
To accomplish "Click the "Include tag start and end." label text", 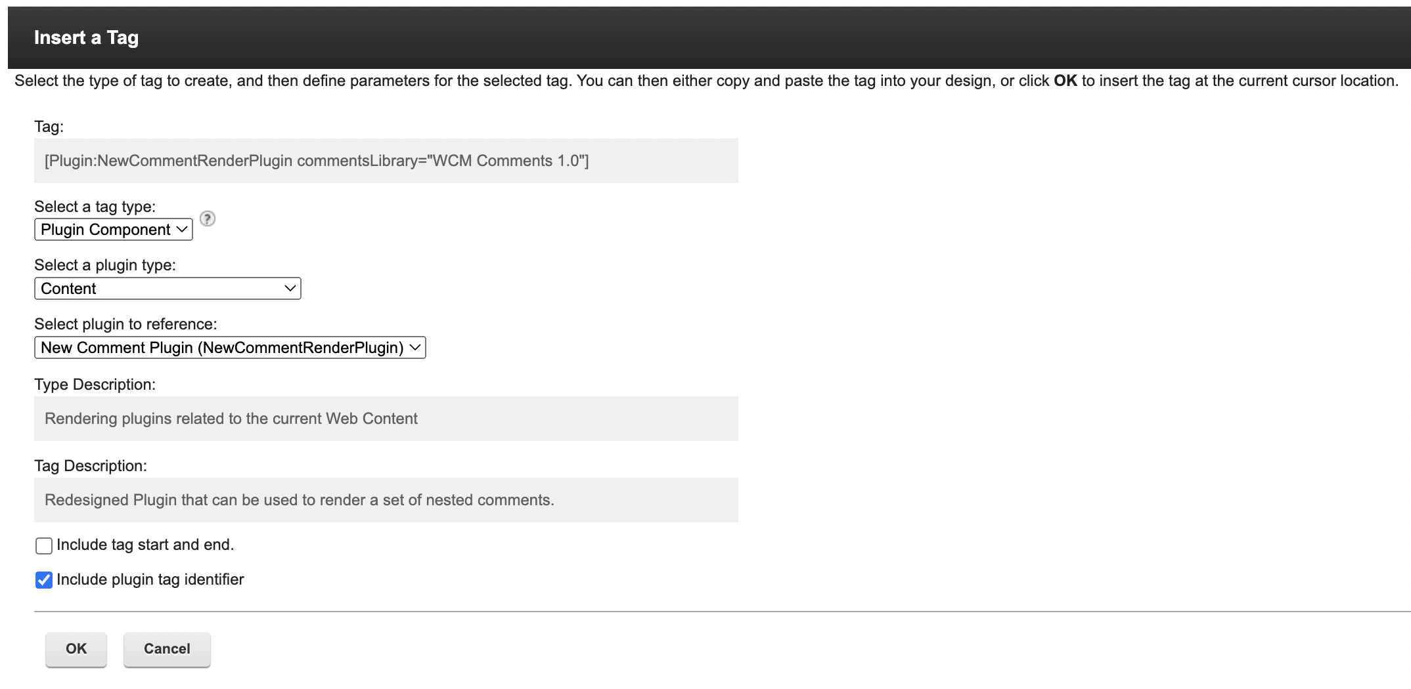I will 145,545.
